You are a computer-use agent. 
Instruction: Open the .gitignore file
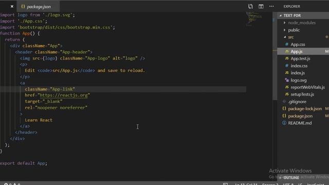[297, 102]
